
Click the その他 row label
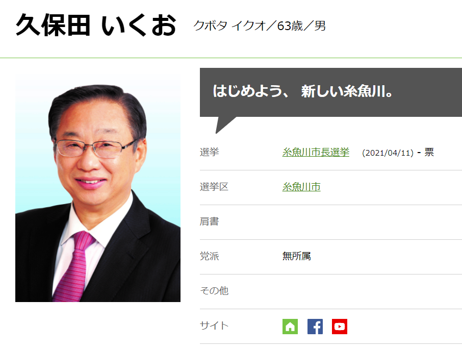[x=214, y=291]
